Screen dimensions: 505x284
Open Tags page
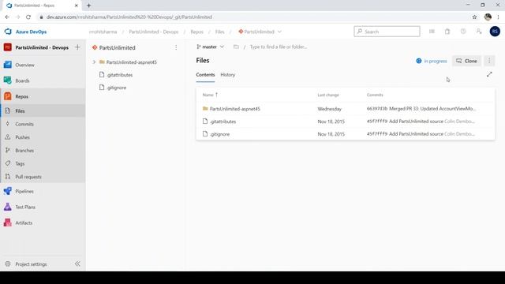(20, 163)
